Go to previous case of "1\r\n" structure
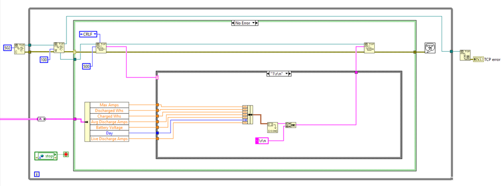Screen dimensions: 502x186 [x=268, y=73]
